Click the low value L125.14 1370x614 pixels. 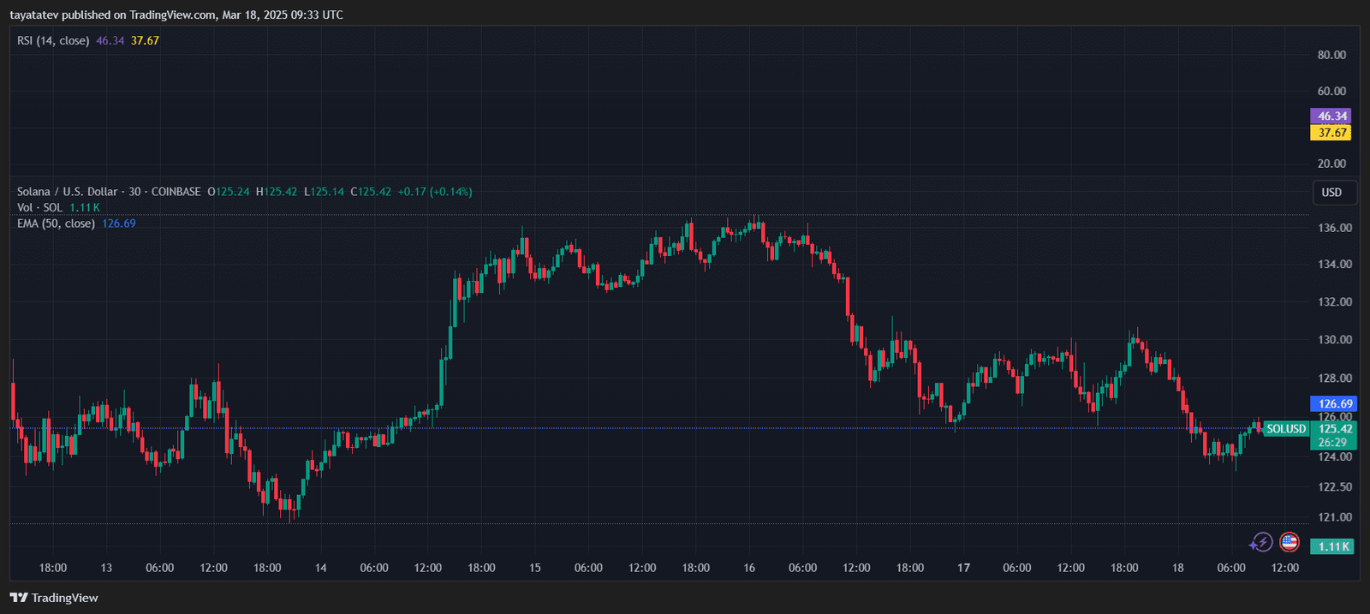point(325,192)
